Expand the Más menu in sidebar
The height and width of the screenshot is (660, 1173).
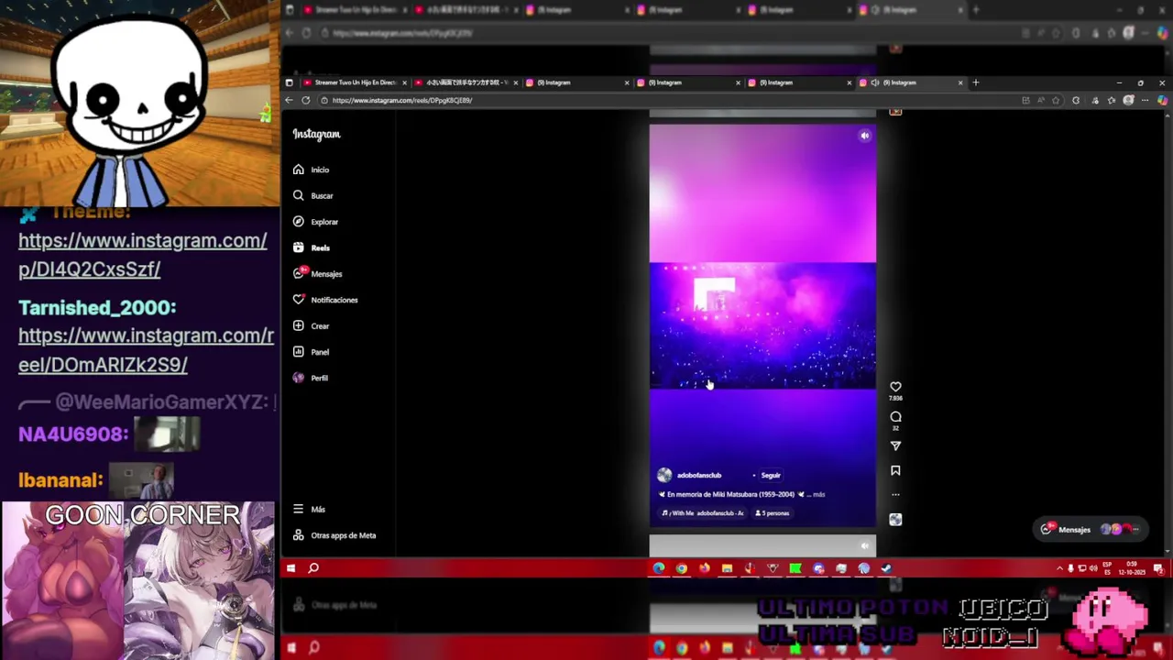click(310, 509)
